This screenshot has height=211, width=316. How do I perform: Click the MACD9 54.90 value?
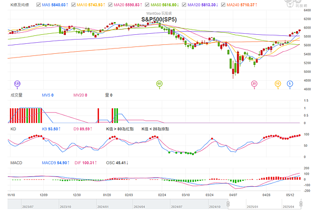(56, 163)
